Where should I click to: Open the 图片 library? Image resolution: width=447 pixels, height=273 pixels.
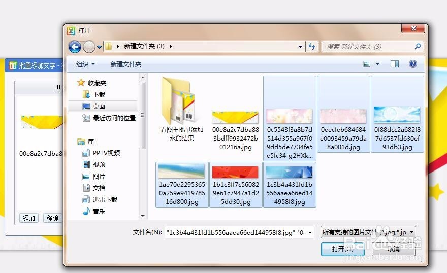[99, 176]
